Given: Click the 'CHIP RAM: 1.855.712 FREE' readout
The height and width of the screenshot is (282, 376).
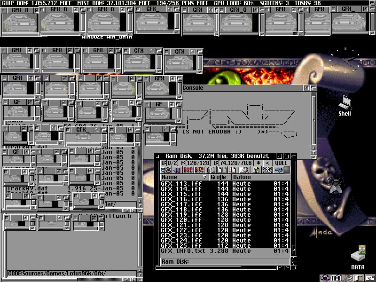Looking at the screenshot, I should (x=37, y=3).
